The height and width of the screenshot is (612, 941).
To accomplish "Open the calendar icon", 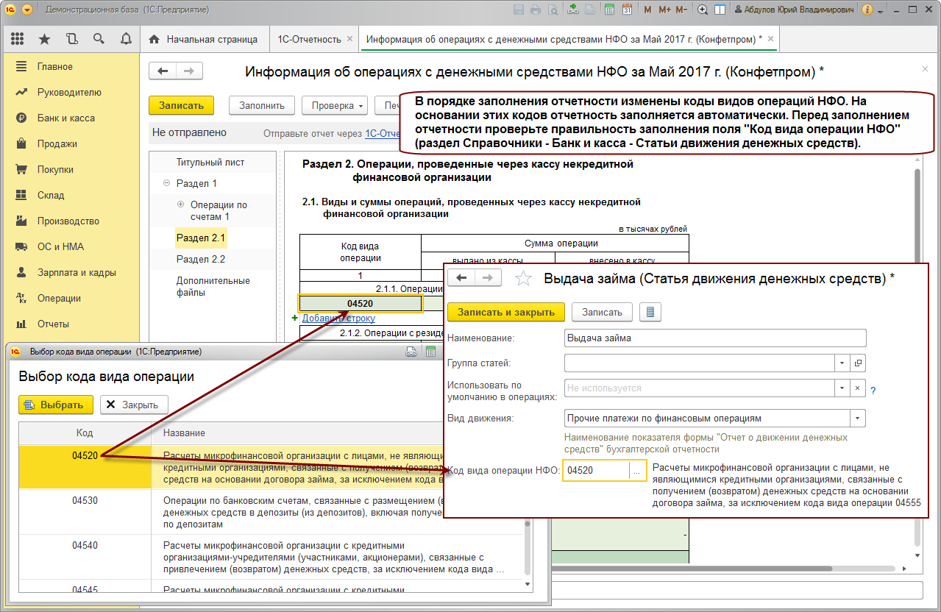I will click(627, 10).
